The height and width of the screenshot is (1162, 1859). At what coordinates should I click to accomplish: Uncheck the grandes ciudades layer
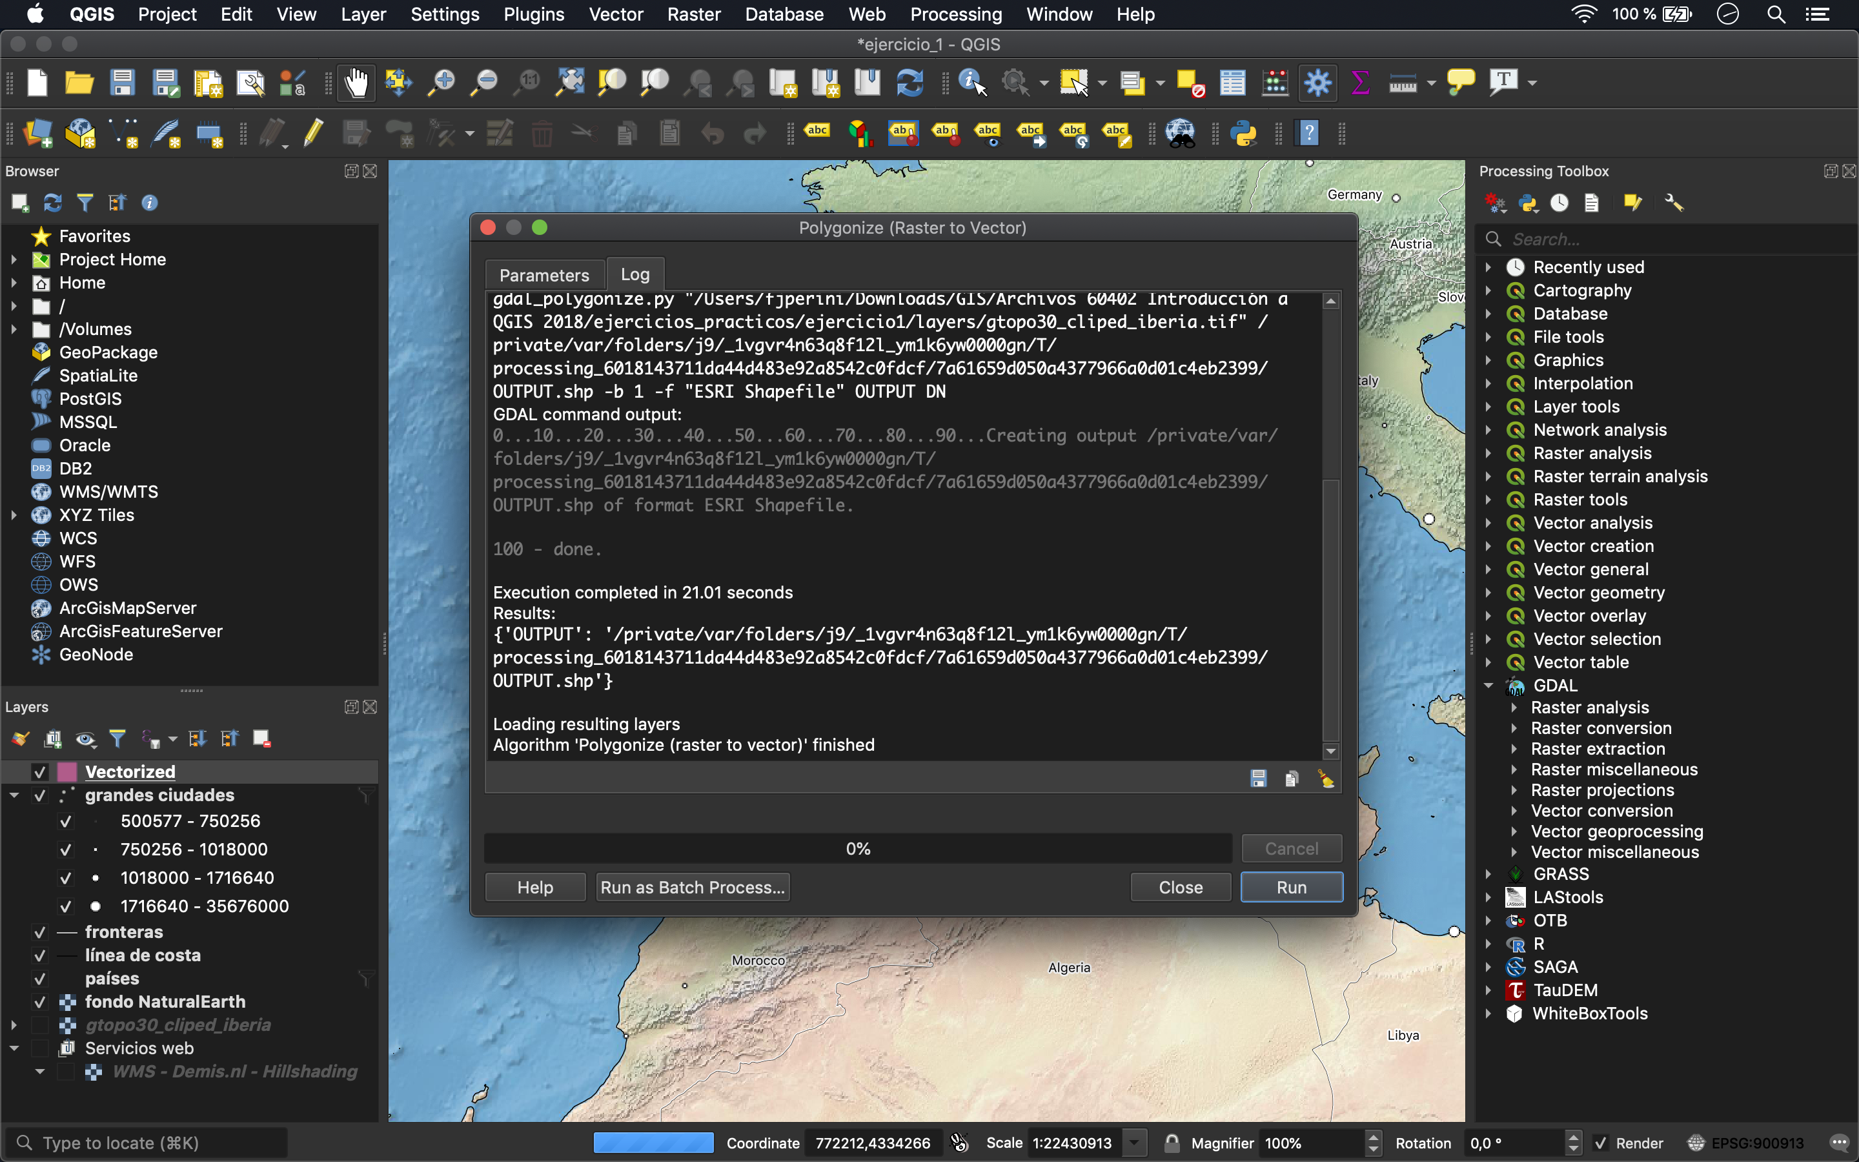40,795
